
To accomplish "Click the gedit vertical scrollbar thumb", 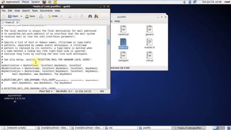I will [x=108, y=42].
